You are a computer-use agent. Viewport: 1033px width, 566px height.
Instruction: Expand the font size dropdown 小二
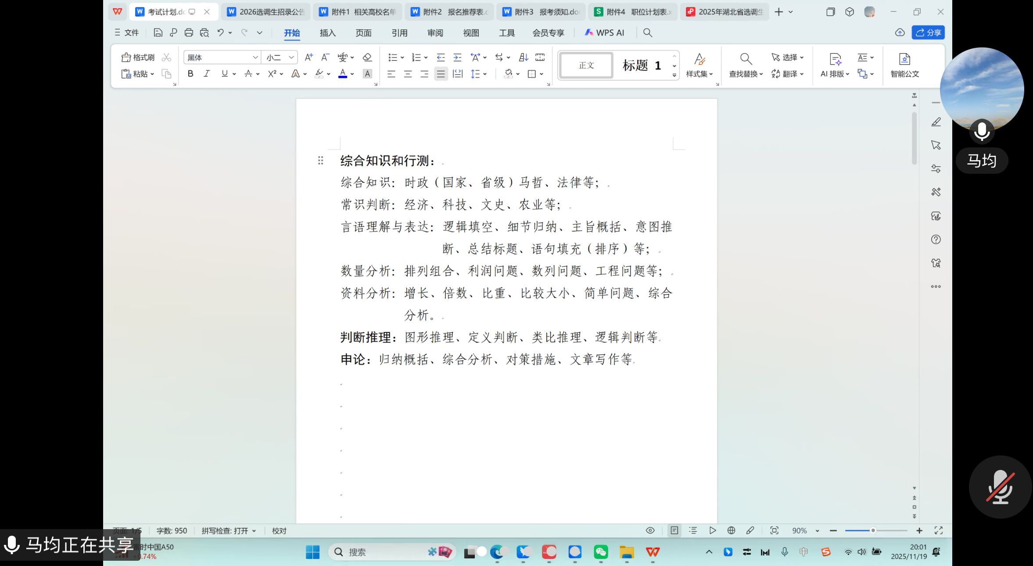pos(291,57)
